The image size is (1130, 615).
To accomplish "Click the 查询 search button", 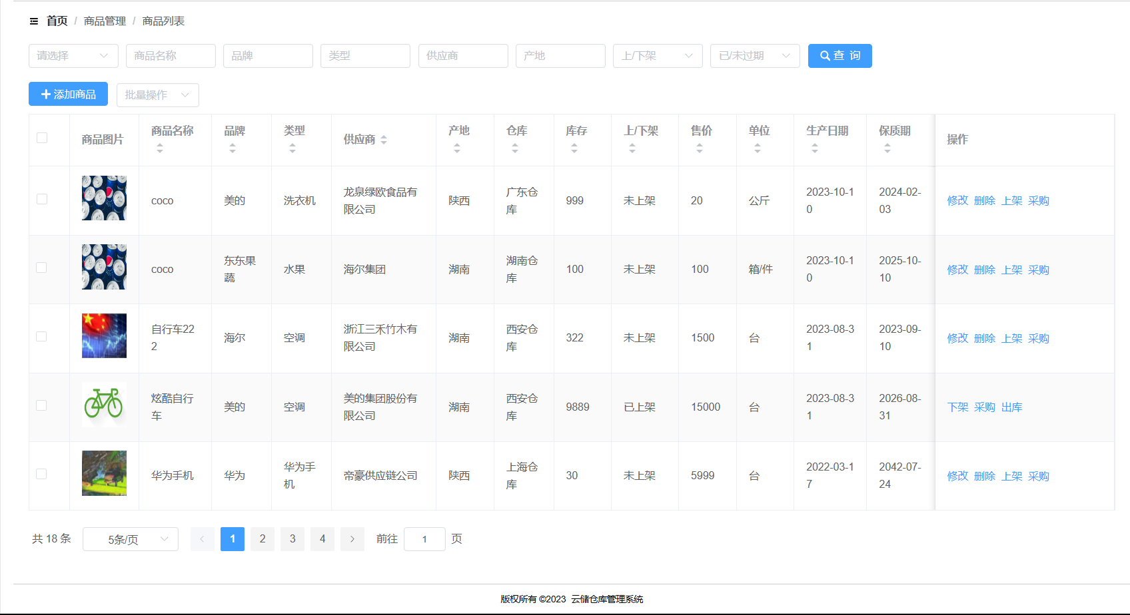I will pyautogui.click(x=840, y=56).
